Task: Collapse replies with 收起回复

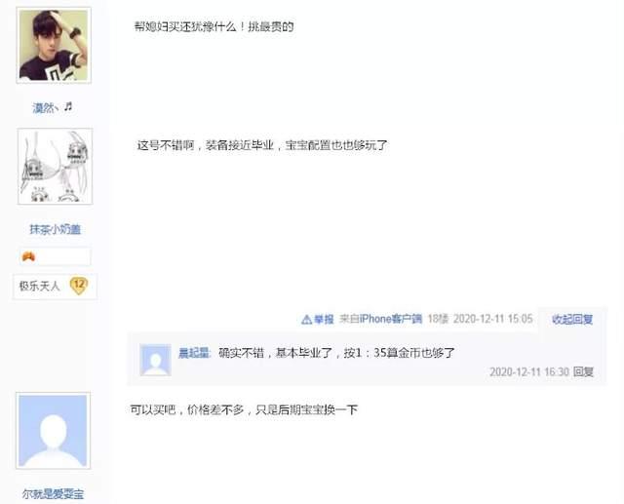Action: (x=572, y=319)
